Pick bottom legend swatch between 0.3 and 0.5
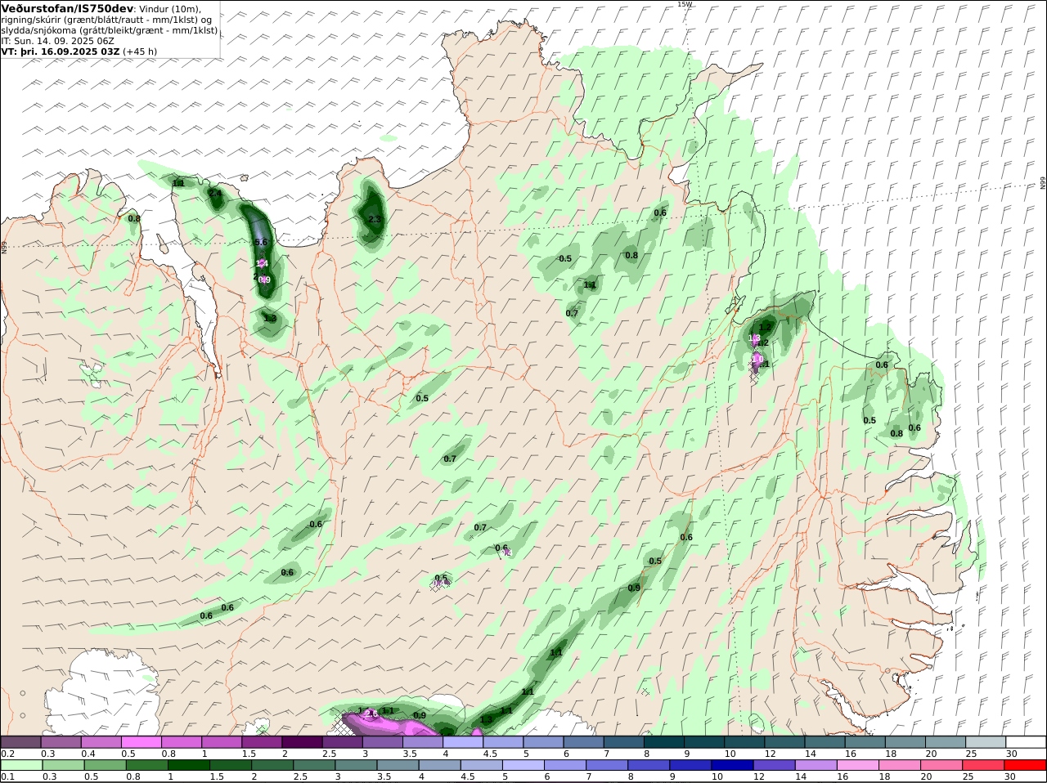Screen dimensions: 1047x783 pyautogui.click(x=63, y=766)
